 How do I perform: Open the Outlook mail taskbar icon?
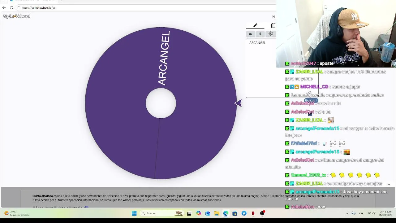[x=208, y=213]
